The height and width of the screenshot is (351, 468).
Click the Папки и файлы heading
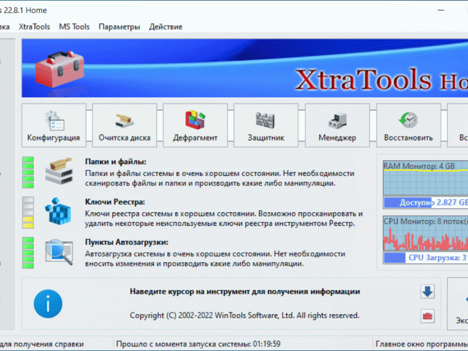(x=116, y=162)
